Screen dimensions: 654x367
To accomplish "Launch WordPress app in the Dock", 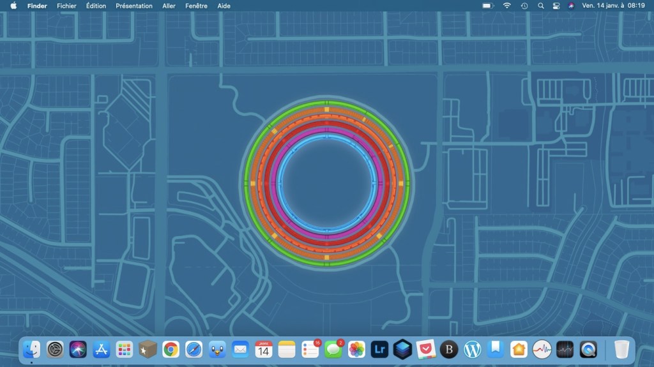I will 472,349.
